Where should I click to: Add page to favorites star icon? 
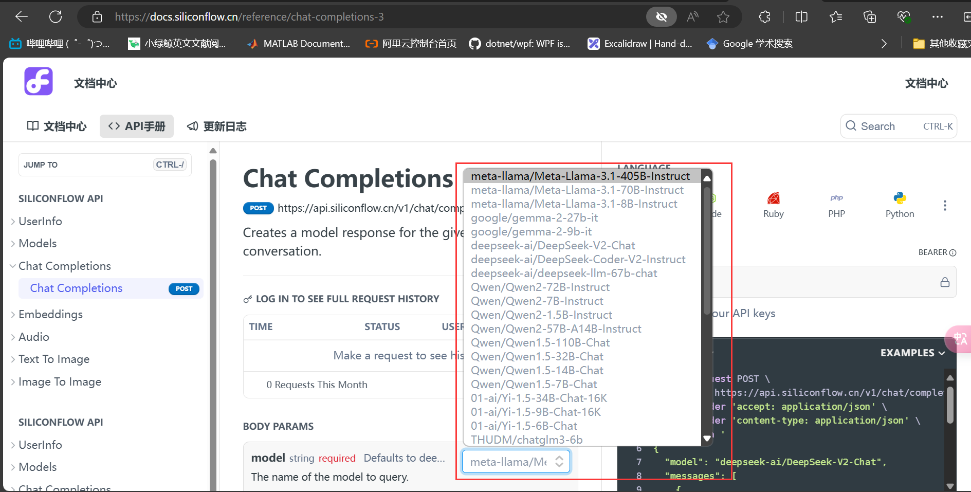(x=723, y=17)
